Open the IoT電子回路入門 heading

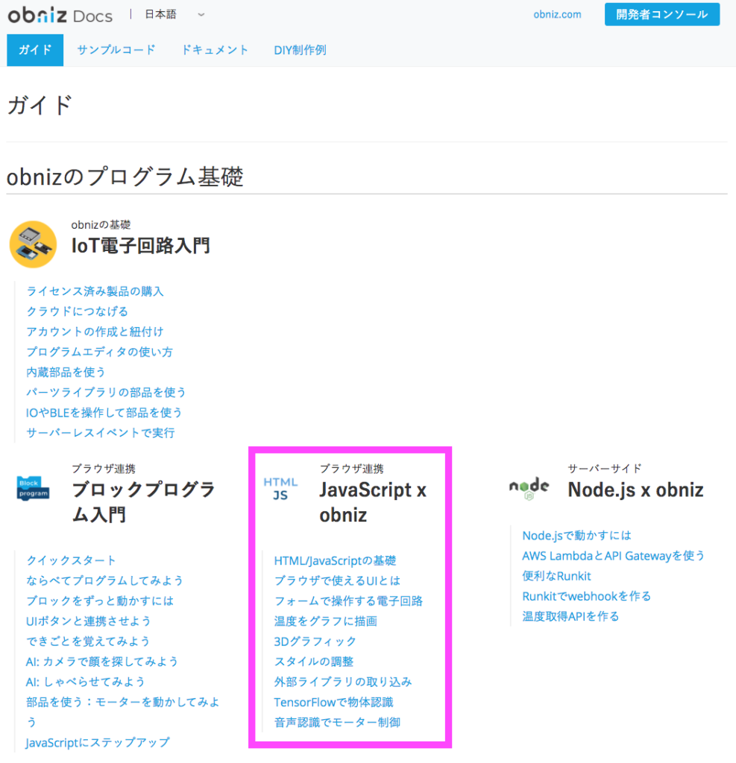[141, 246]
